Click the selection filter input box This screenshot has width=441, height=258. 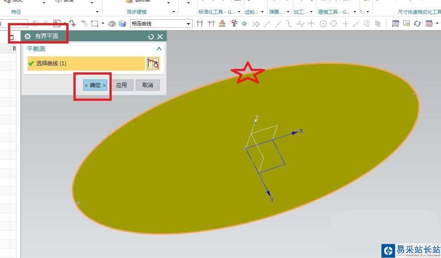14,24
